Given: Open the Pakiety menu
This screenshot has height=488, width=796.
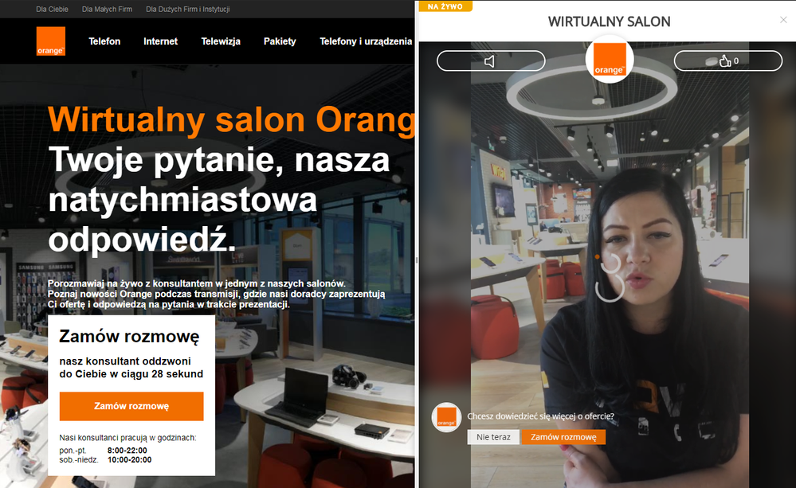Looking at the screenshot, I should pos(280,41).
